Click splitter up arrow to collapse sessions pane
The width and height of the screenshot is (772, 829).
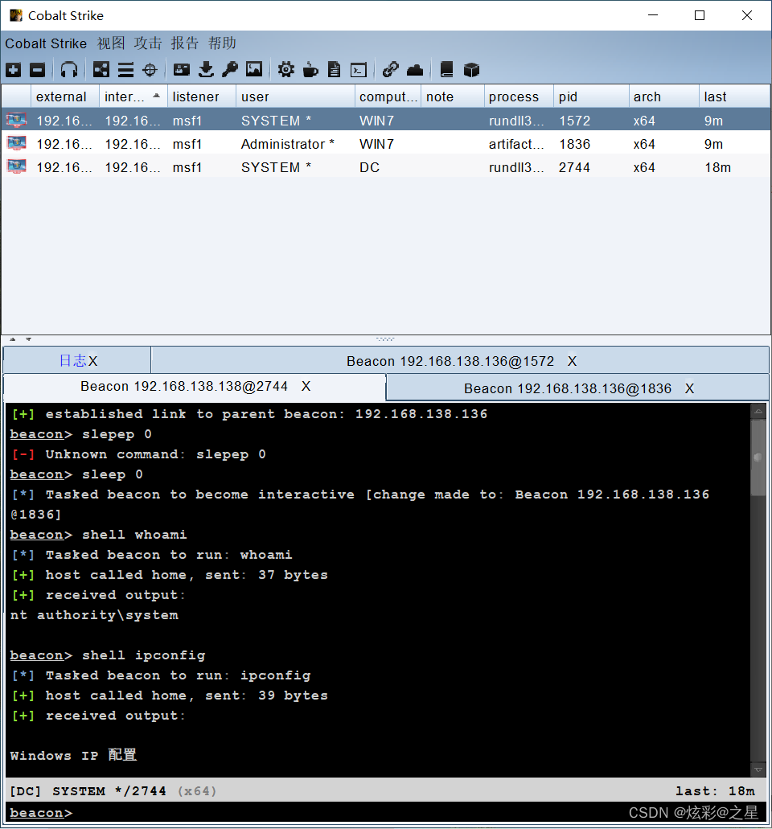tap(13, 339)
